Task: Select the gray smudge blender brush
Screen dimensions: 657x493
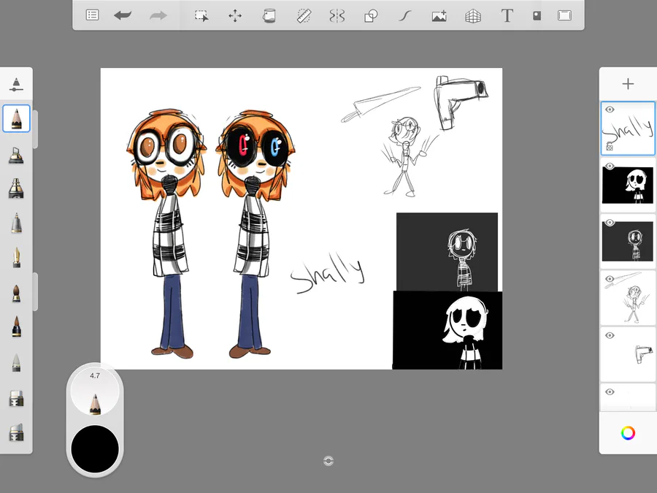Action: point(16,363)
